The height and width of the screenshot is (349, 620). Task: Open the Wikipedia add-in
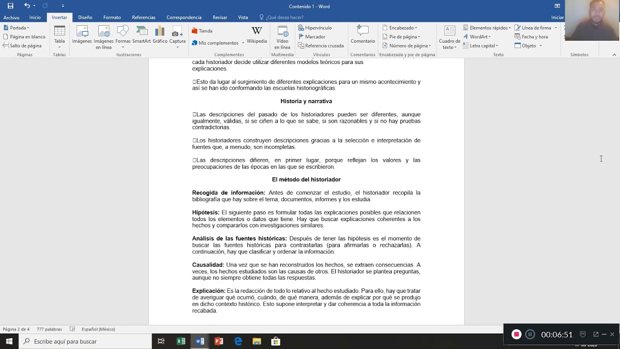(x=257, y=35)
